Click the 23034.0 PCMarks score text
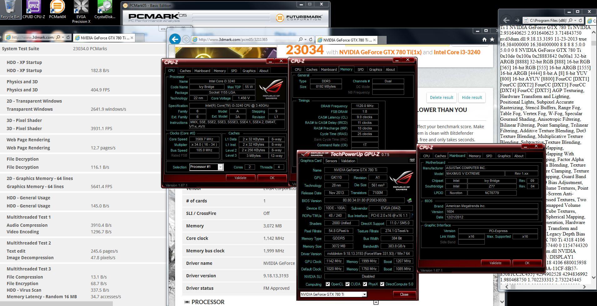Image resolution: width=597 pixels, height=306 pixels. pos(90,49)
